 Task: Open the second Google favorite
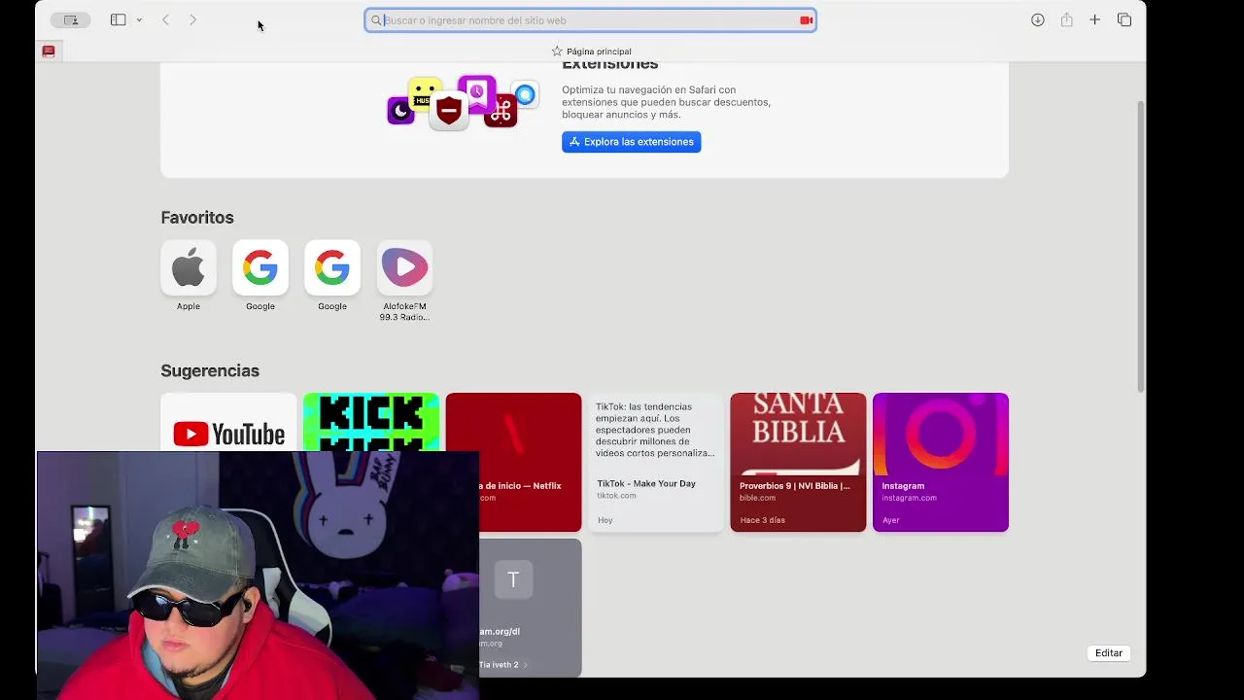[x=332, y=267]
